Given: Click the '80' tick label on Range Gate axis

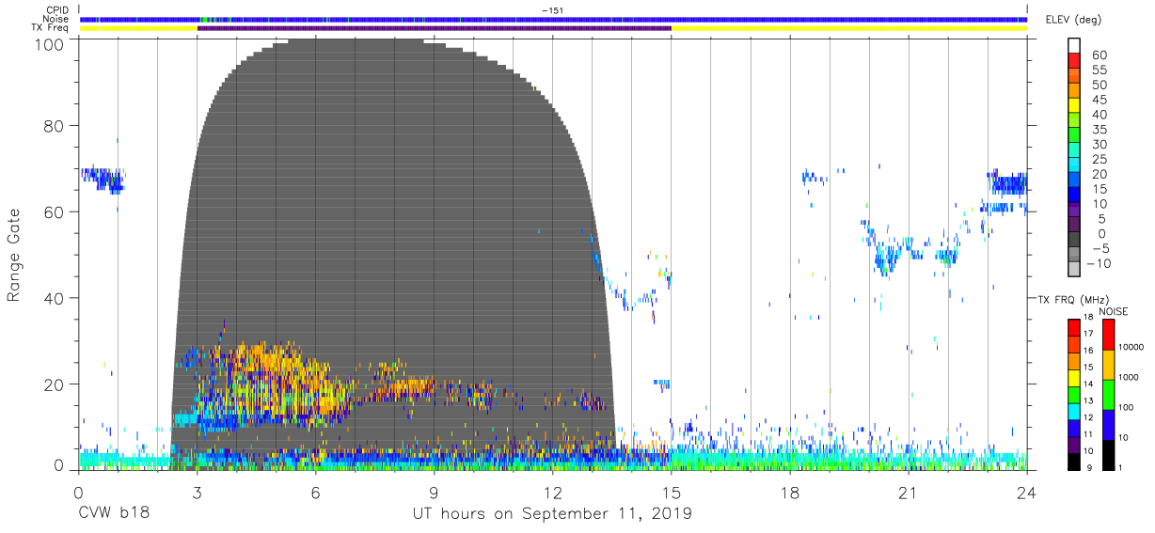Looking at the screenshot, I should tap(55, 127).
